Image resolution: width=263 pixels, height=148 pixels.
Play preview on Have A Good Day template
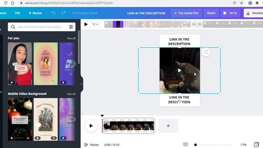tap(37, 138)
